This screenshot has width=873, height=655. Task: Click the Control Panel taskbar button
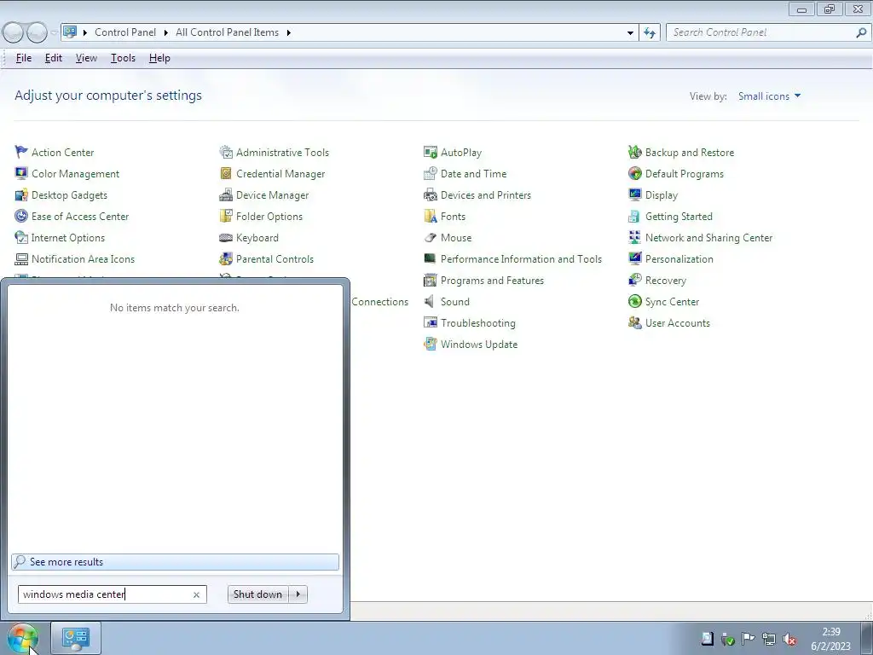76,638
